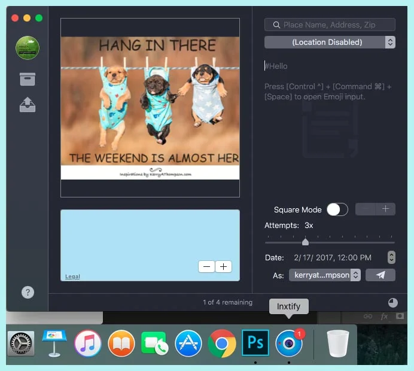Click search magnifier in location field
The image size is (414, 371).
(276, 25)
